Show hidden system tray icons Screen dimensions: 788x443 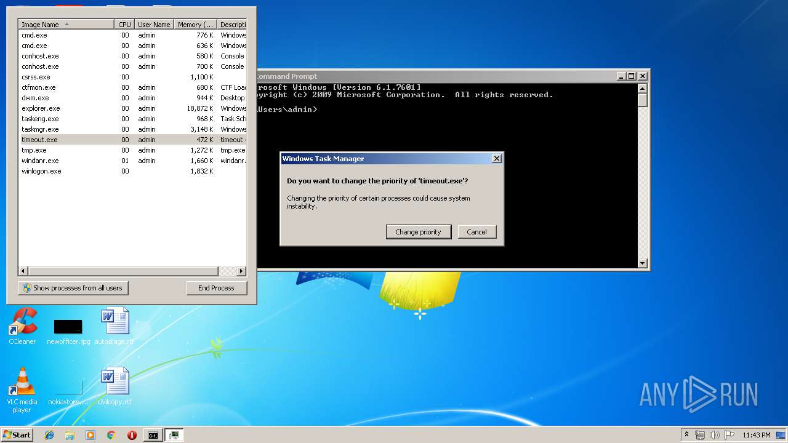686,435
